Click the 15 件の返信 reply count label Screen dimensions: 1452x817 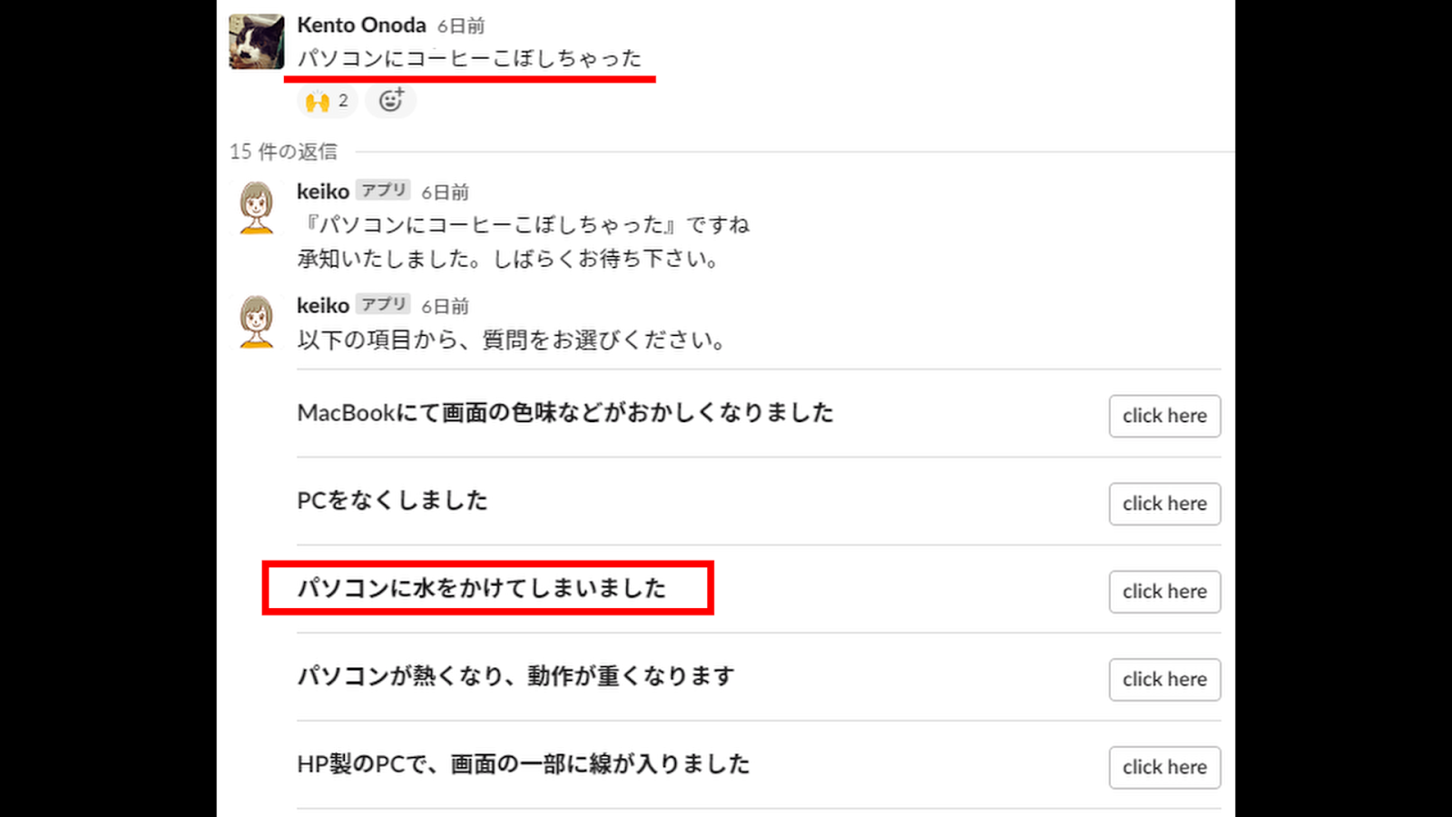click(x=283, y=152)
